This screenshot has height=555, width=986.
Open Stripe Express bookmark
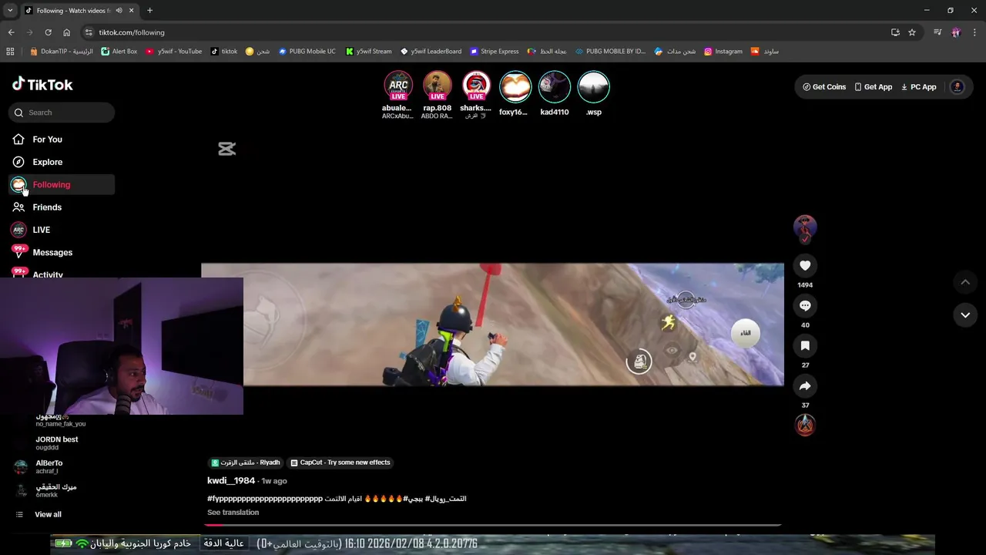[x=495, y=52]
